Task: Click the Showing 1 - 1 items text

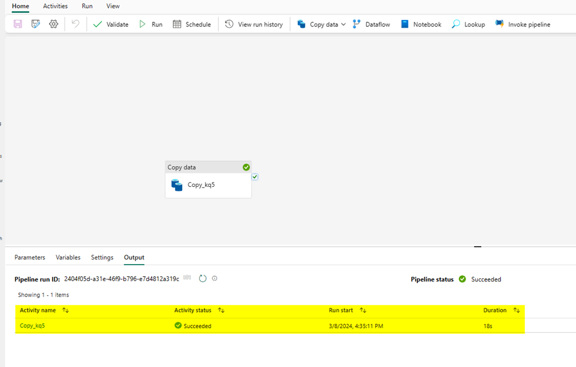Action: tap(43, 295)
